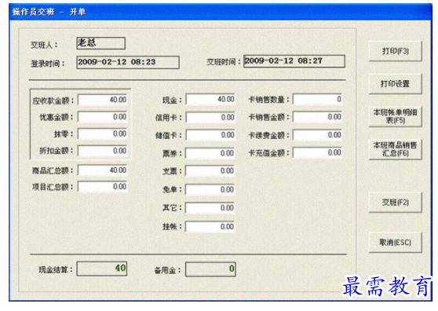The height and width of the screenshot is (311, 438).
Task: Click the 现金结算 field showing 40
Action: 102,269
